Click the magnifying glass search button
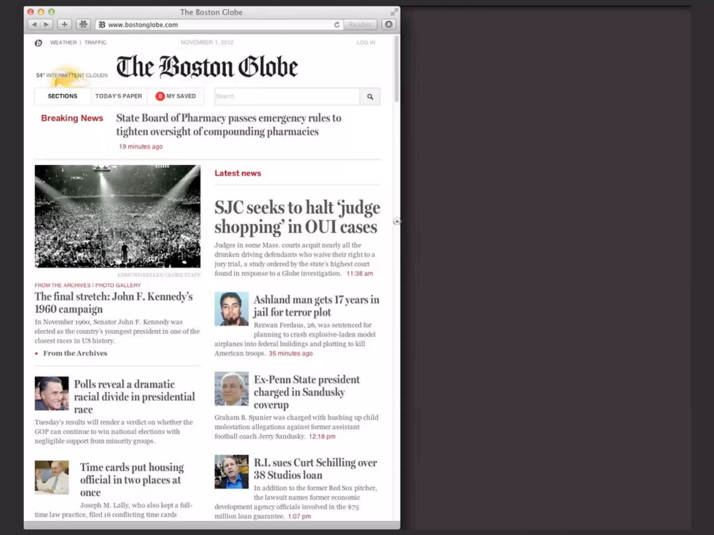This screenshot has width=714, height=535. click(x=370, y=97)
